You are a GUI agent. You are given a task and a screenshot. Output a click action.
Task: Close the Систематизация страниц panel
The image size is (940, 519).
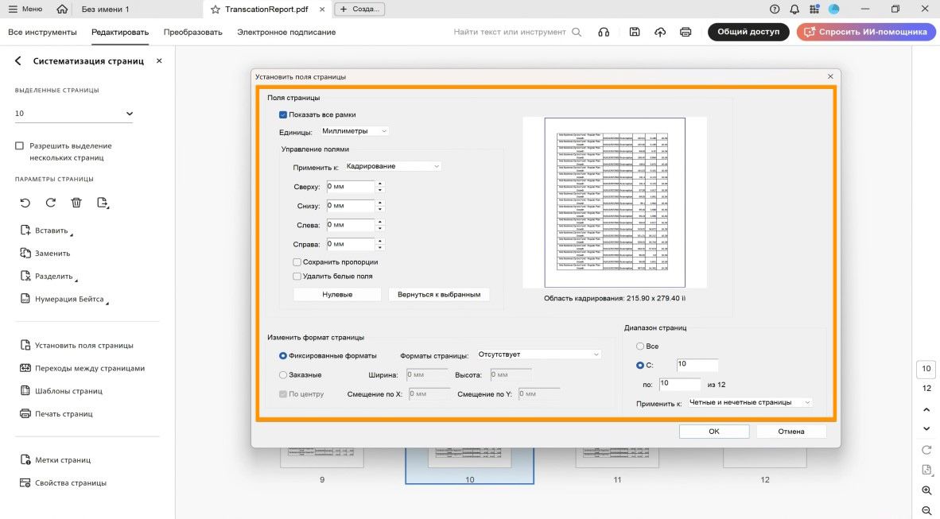point(159,60)
